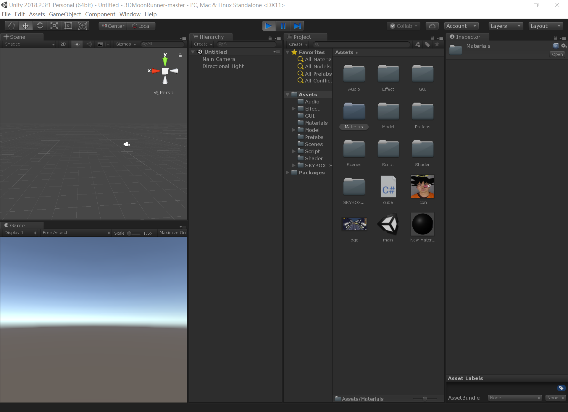Select the Rect transform tool

[68, 26]
